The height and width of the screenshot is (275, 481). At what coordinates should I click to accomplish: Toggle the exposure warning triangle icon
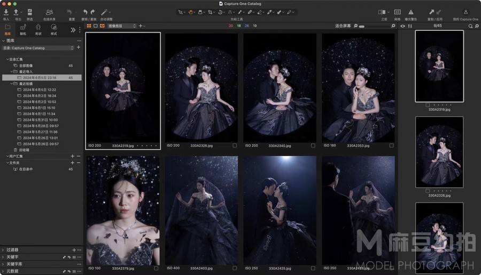click(x=411, y=12)
